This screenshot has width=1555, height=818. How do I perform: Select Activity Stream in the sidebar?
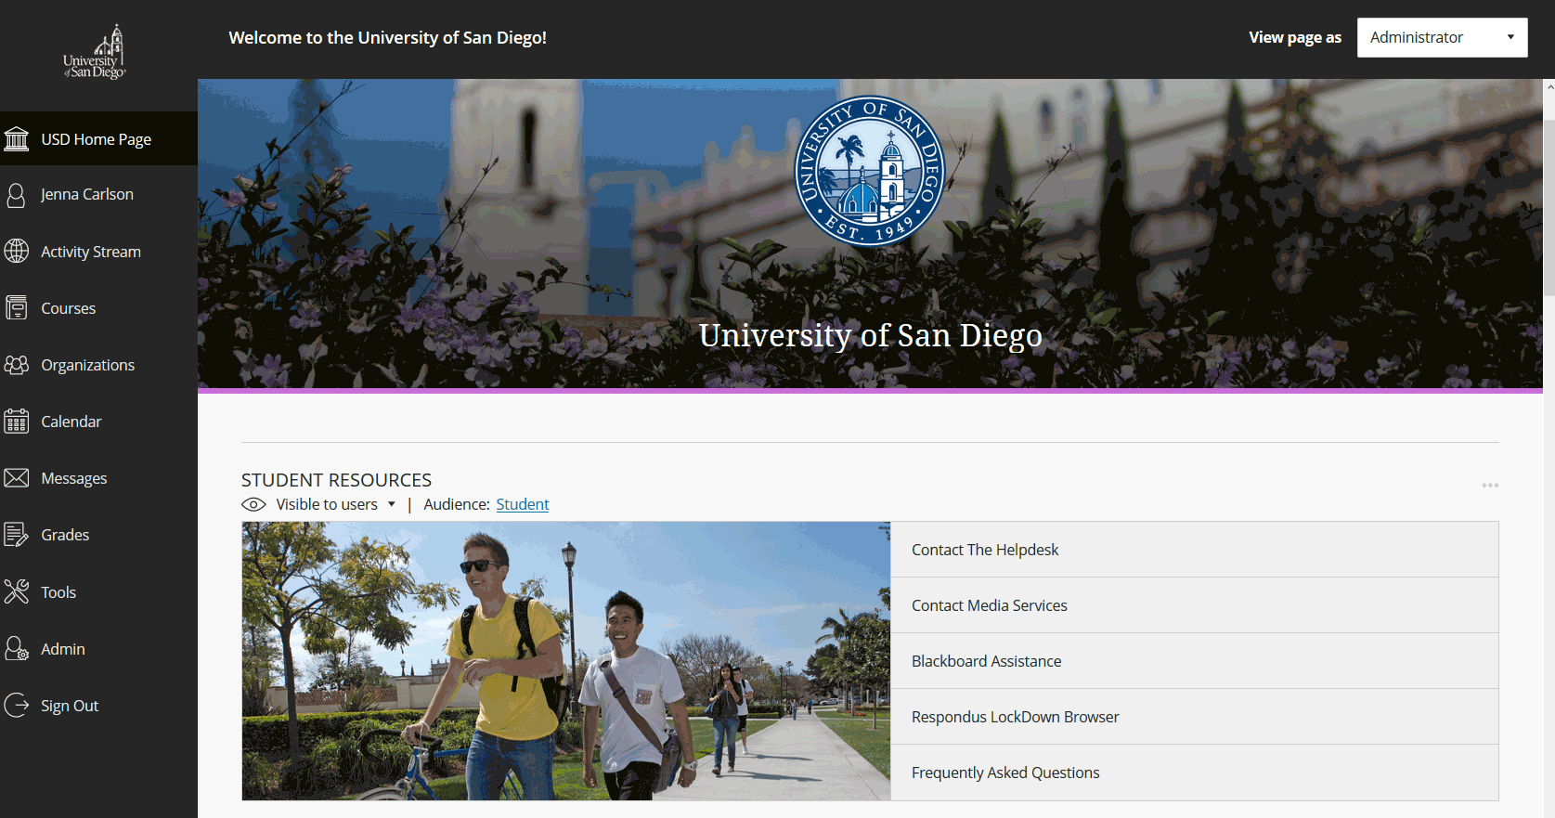(98, 252)
